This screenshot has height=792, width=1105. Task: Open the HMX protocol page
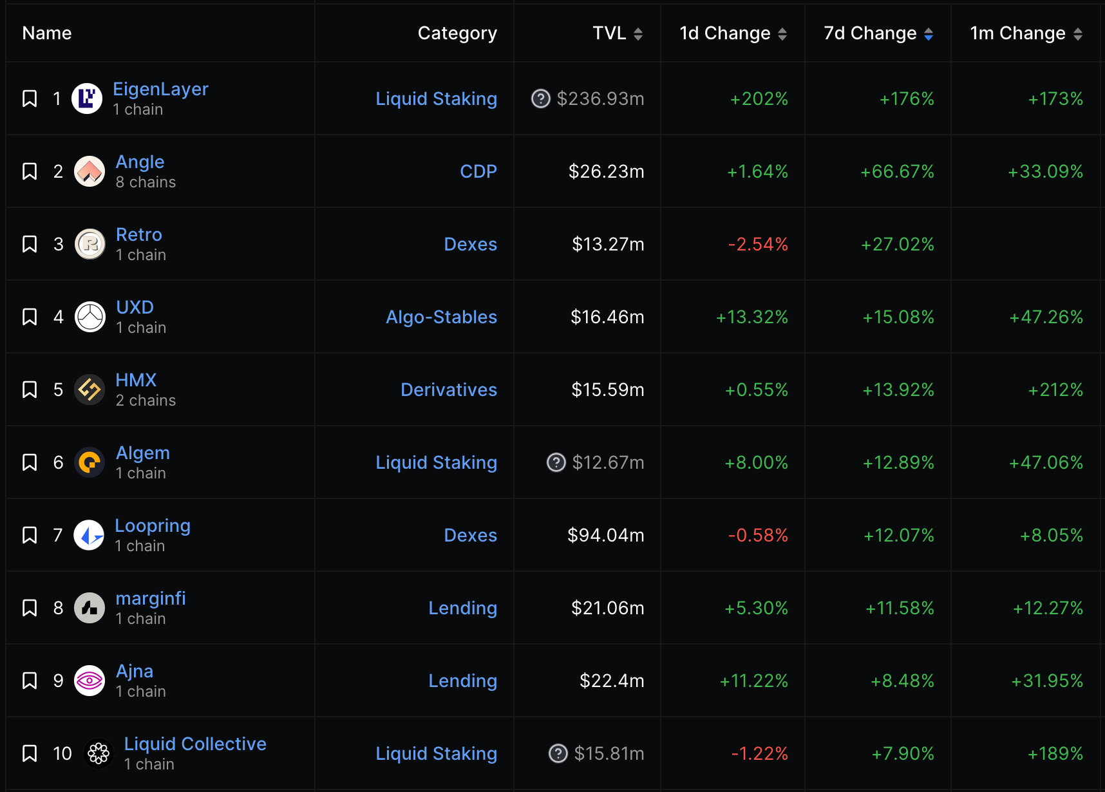click(136, 380)
